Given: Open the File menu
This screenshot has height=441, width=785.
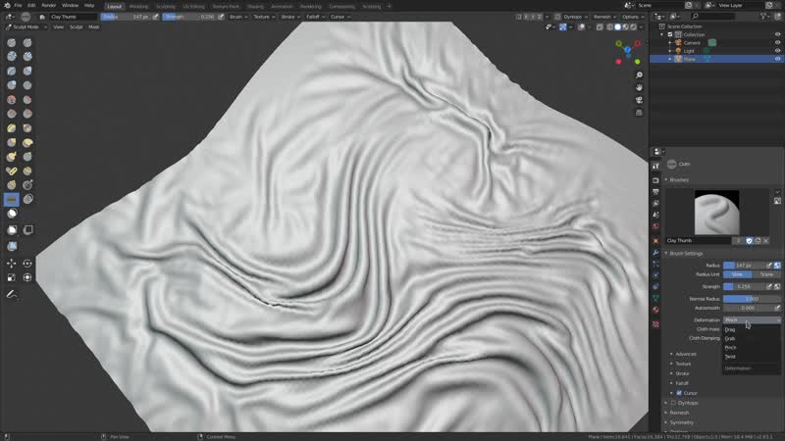Looking at the screenshot, I should (x=18, y=6).
